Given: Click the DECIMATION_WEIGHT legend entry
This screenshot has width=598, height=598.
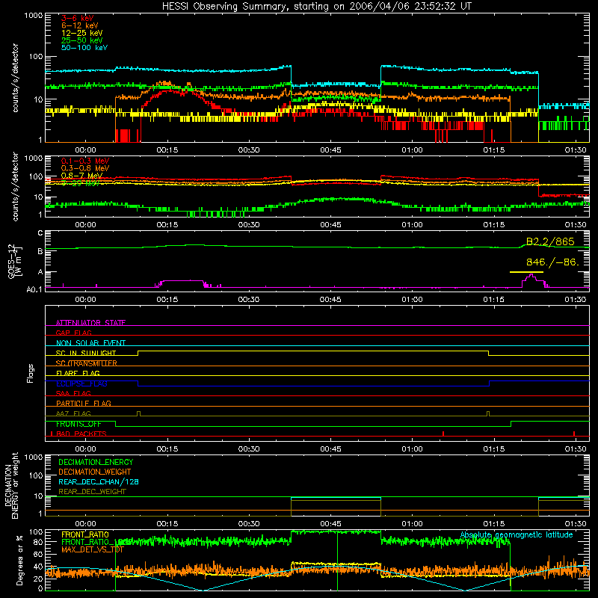Looking at the screenshot, I should tap(95, 472).
